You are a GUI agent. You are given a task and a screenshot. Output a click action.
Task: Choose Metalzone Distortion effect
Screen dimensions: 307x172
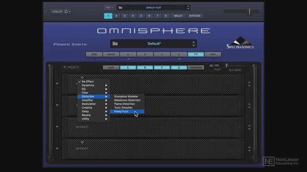tap(127, 100)
